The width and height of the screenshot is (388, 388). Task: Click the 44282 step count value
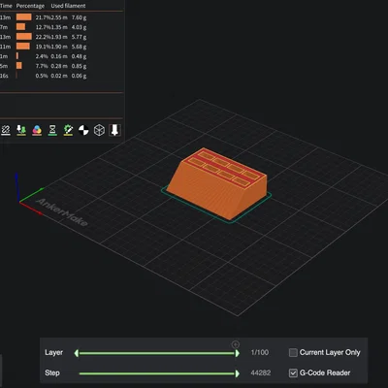pyautogui.click(x=261, y=372)
